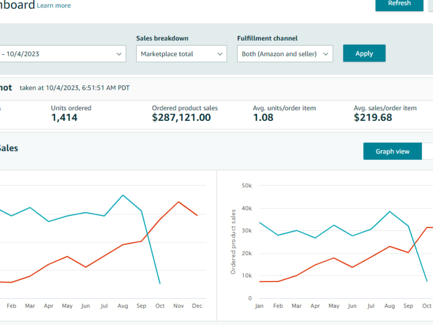Click the snapshot timestamp 6:51:51 AM PDT
The image size is (433, 325).
click(106, 88)
